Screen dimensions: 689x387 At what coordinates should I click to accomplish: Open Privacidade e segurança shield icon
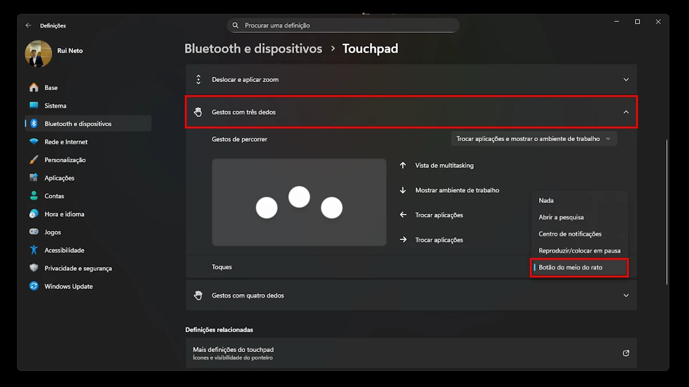(34, 268)
